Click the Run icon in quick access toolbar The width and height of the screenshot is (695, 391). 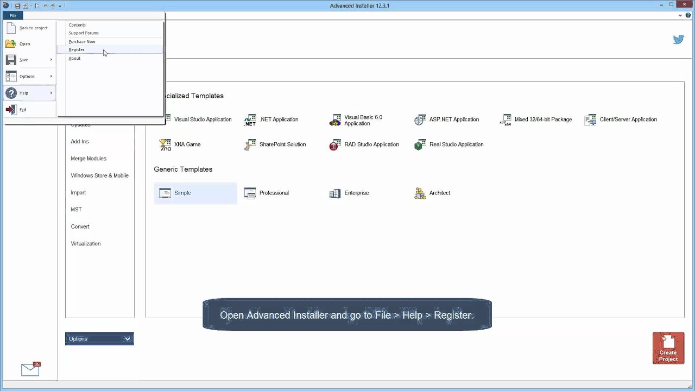[37, 6]
